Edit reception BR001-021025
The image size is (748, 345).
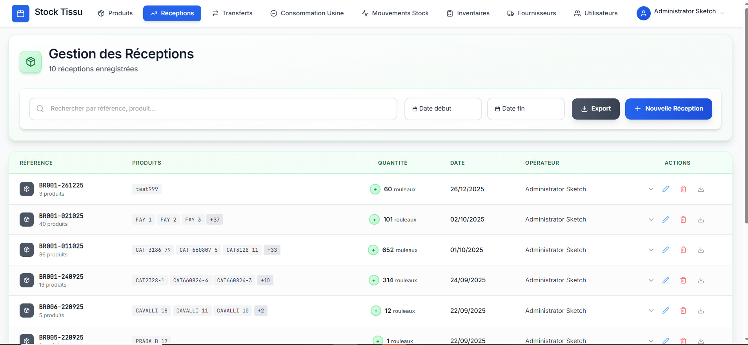666,220
